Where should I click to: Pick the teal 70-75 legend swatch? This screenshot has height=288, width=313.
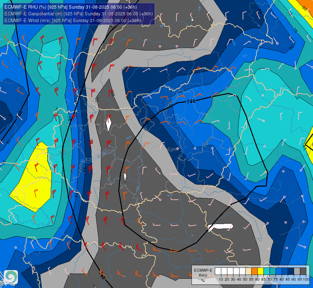pos(272,271)
